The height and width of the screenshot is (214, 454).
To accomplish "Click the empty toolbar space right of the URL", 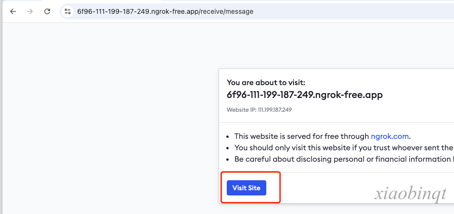I will pyautogui.click(x=353, y=11).
